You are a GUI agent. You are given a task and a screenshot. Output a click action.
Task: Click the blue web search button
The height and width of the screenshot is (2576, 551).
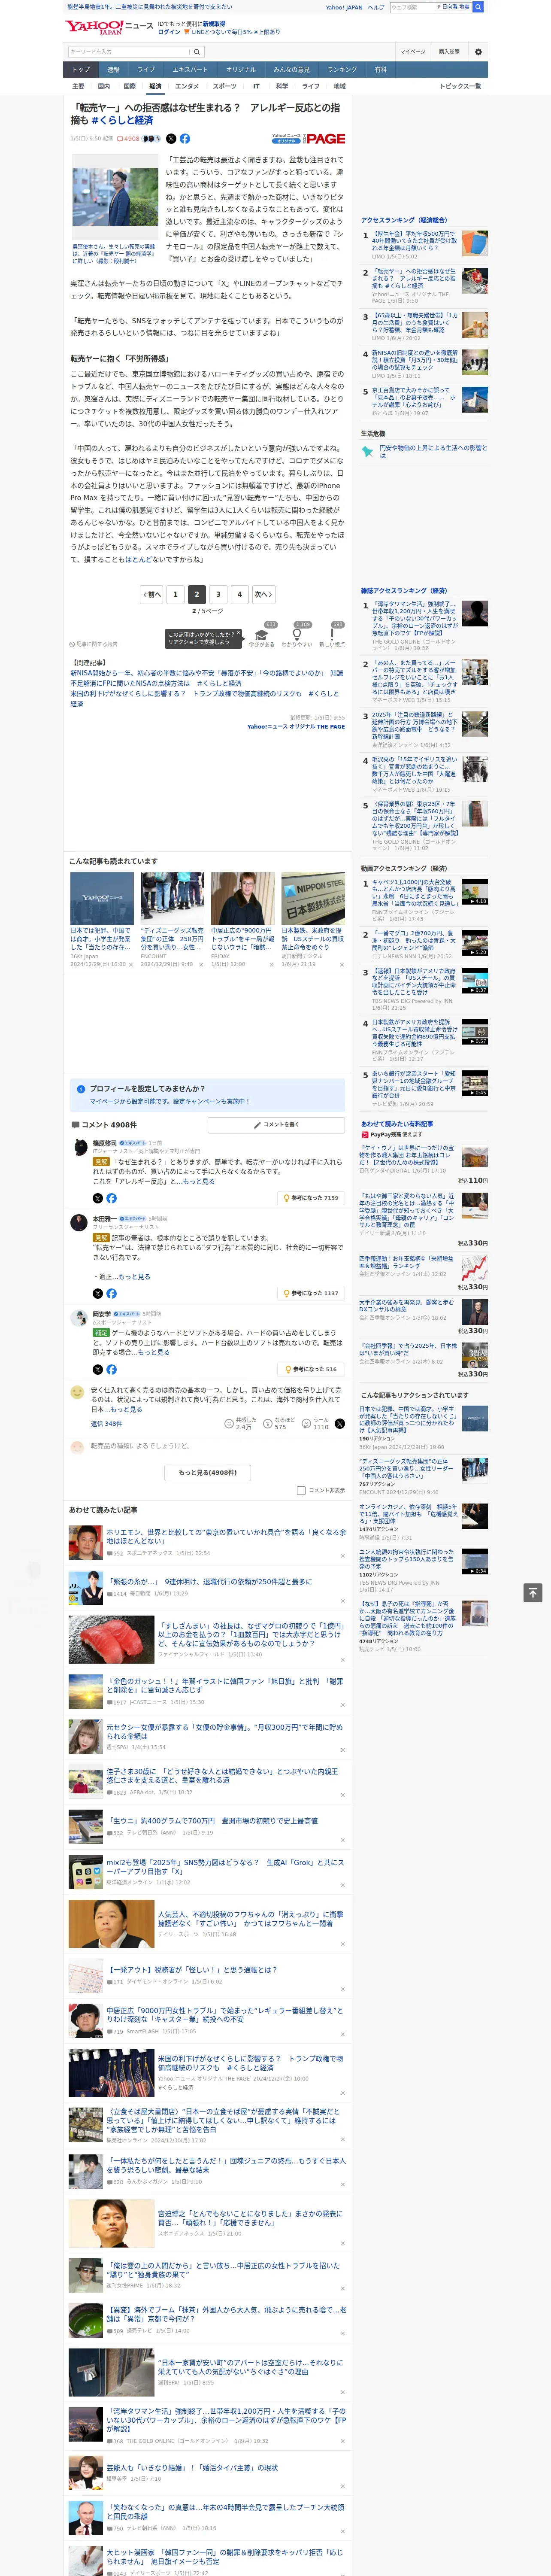pyautogui.click(x=478, y=7)
